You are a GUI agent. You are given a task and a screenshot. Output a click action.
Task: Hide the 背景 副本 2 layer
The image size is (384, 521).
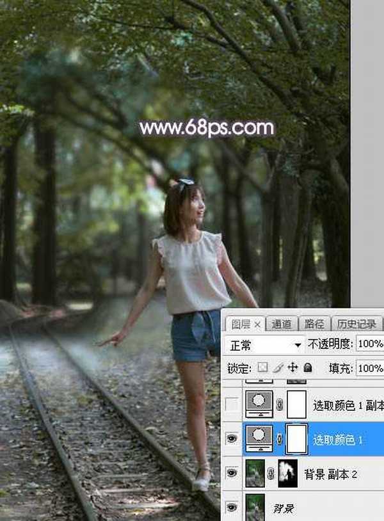pos(231,475)
